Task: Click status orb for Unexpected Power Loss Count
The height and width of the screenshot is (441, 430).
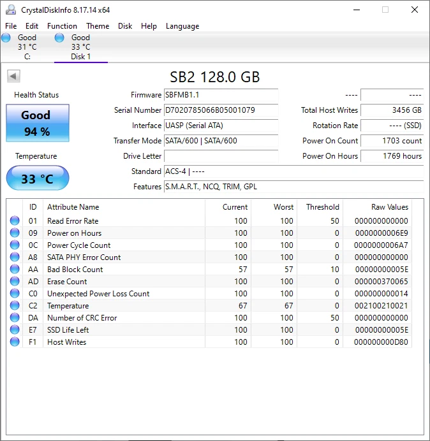Action: (x=15, y=293)
